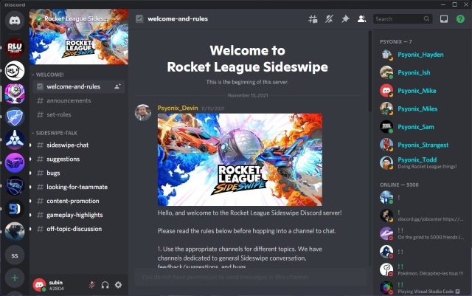
Task: Select member Psyonix_Todd
Action: [x=421, y=163]
